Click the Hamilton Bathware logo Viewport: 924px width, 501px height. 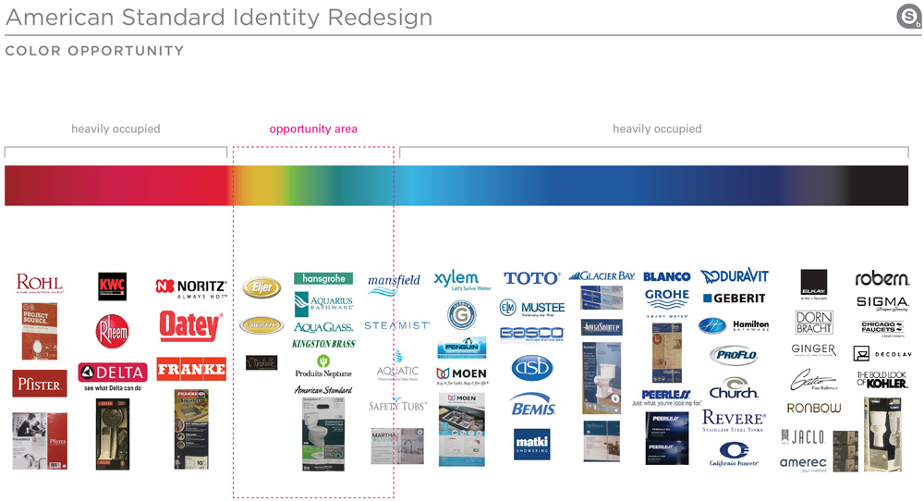tap(734, 325)
